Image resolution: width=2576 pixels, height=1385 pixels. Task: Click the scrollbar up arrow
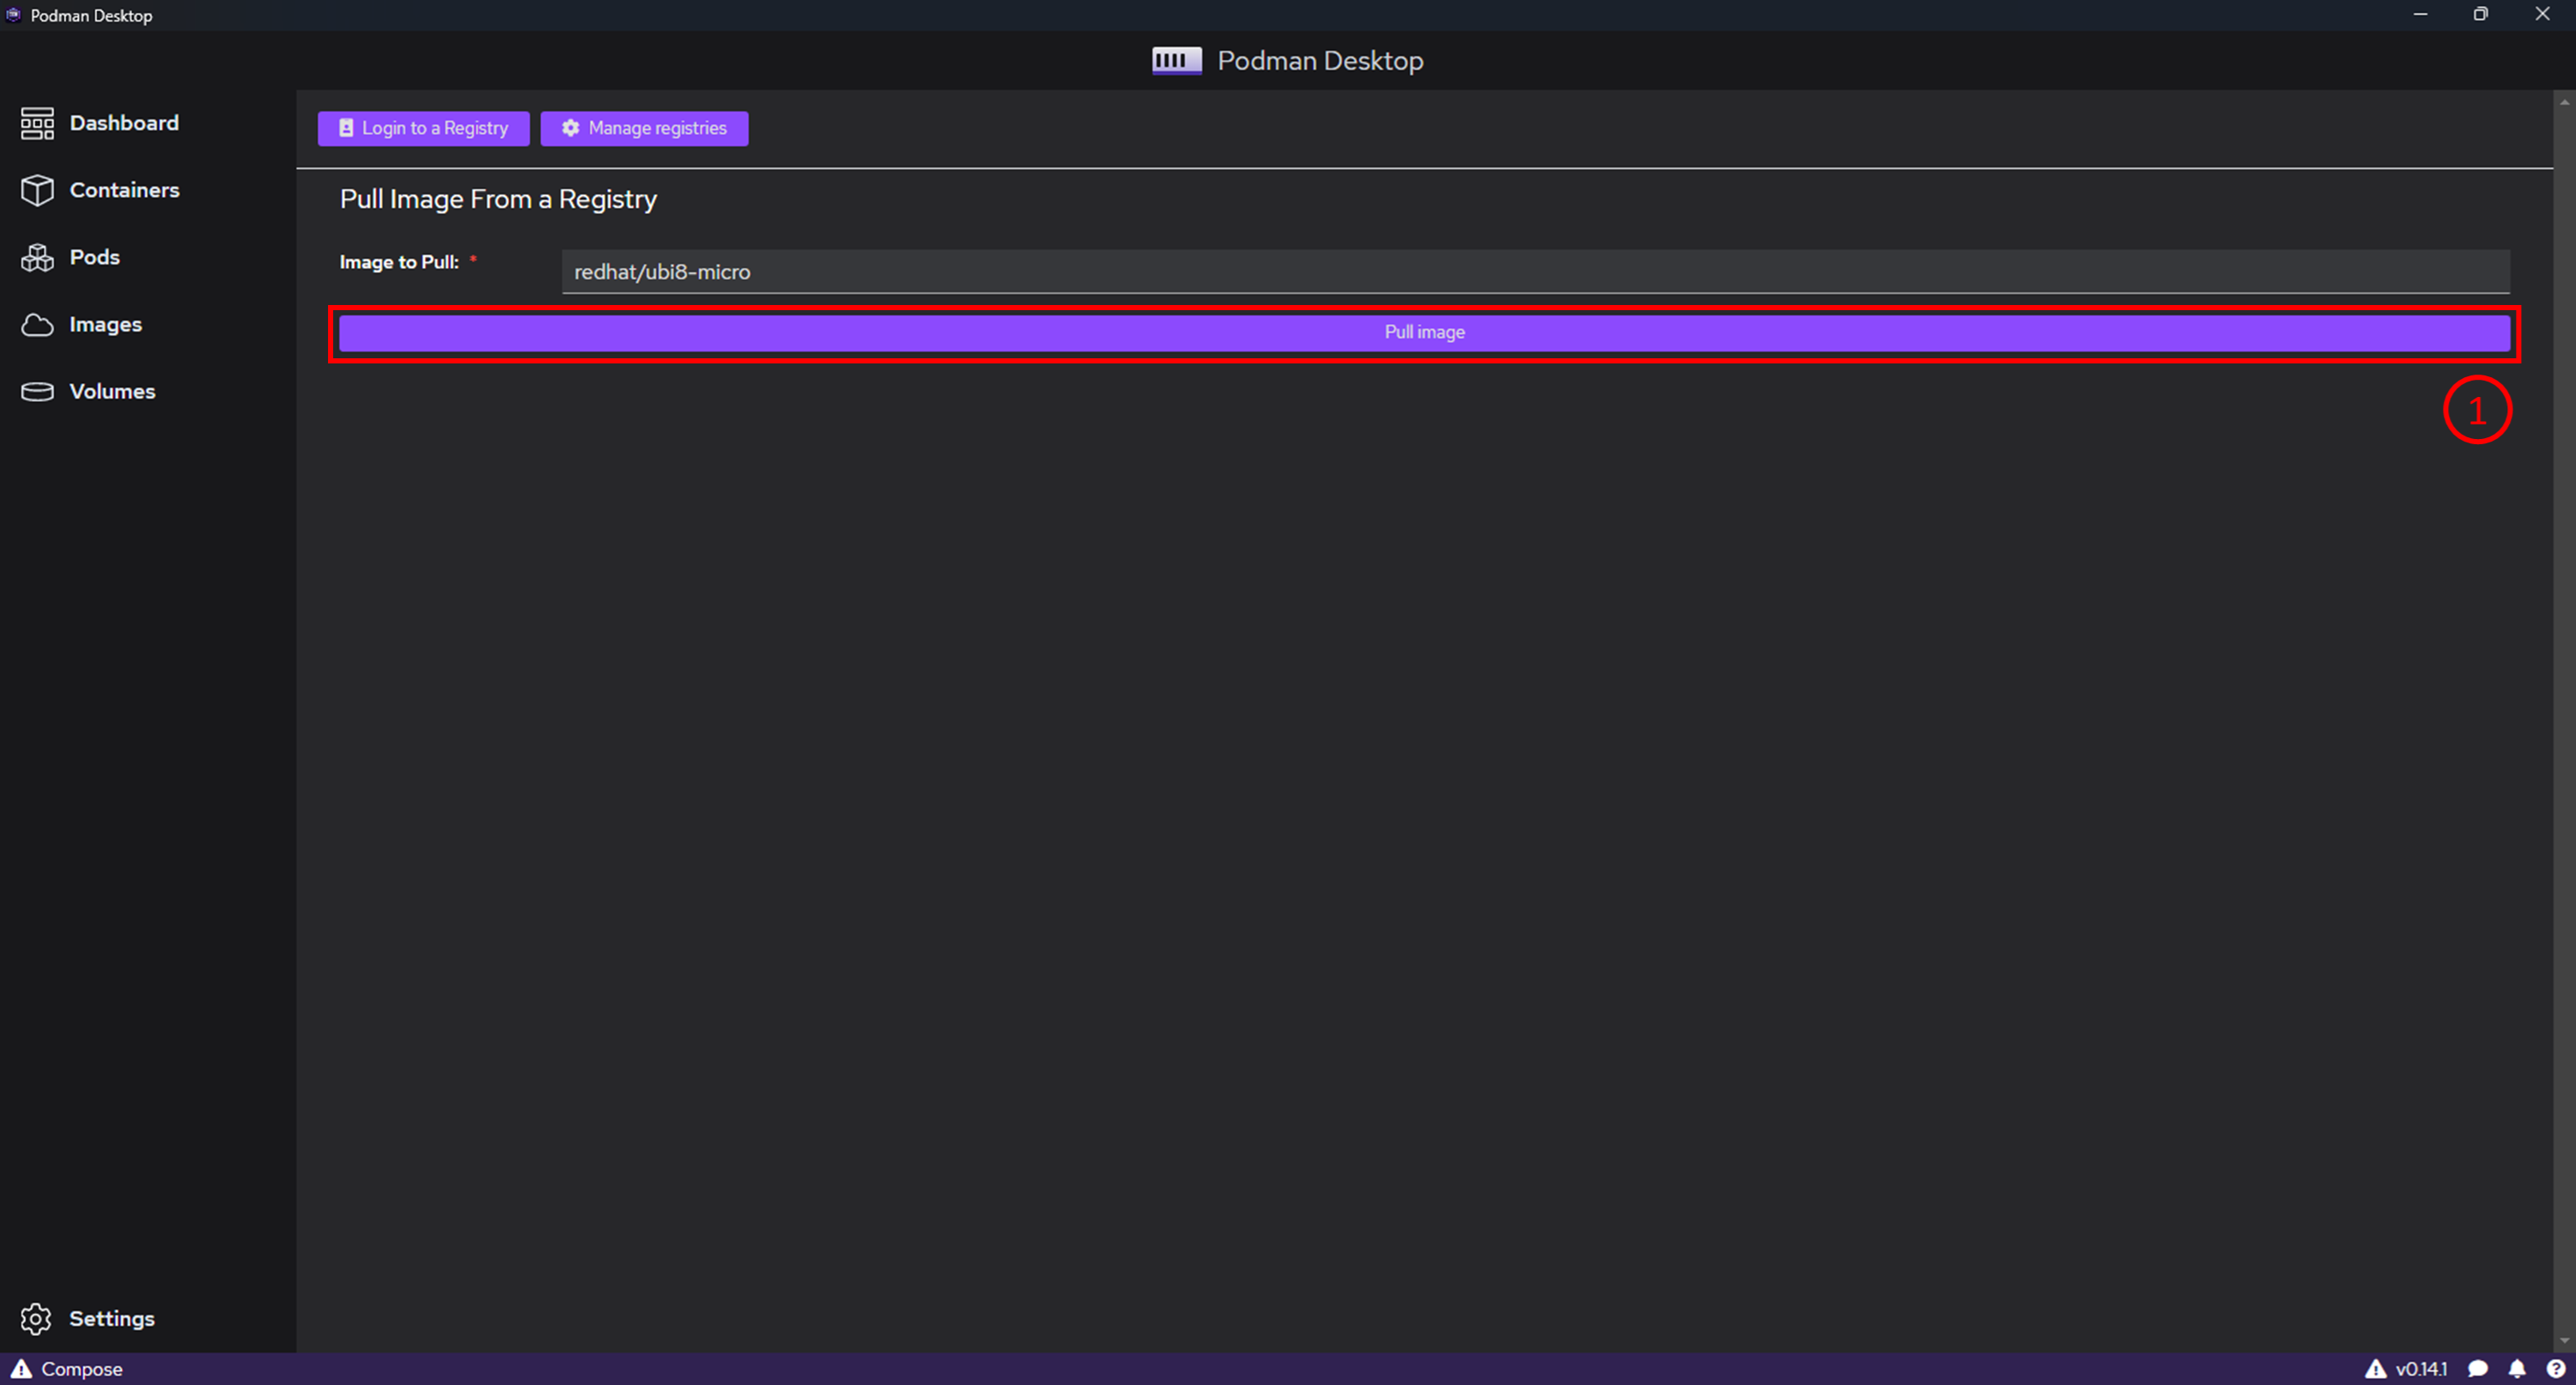[2564, 102]
